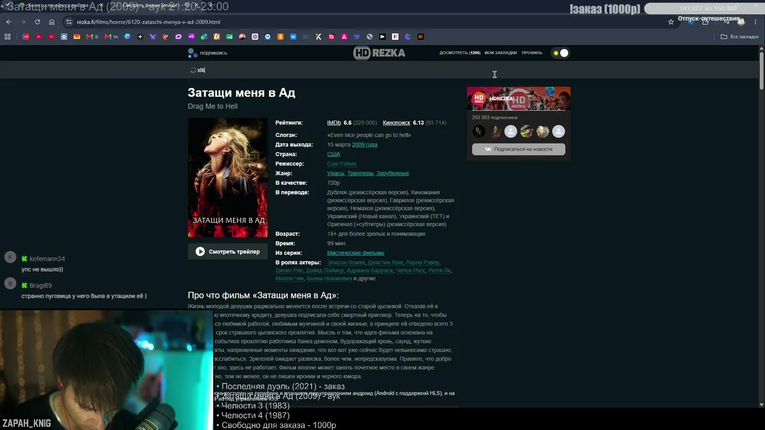Open the orange mail envelope bookmark
Viewport: 765px width, 430px height.
[x=77, y=36]
